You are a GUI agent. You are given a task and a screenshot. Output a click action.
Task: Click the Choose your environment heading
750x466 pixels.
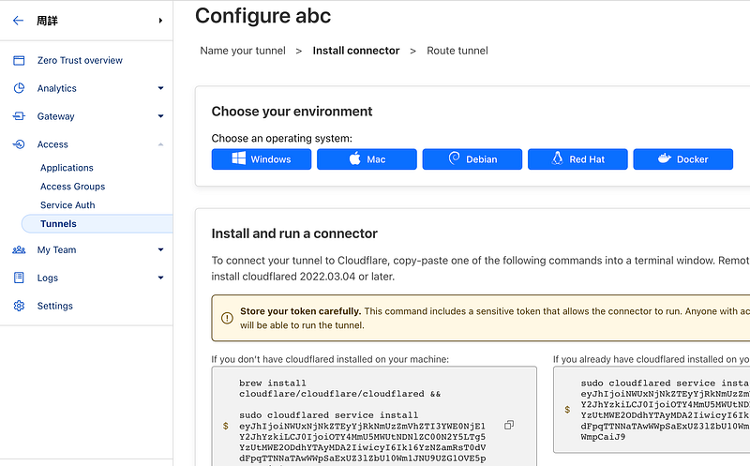pyautogui.click(x=292, y=112)
